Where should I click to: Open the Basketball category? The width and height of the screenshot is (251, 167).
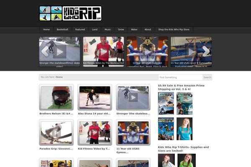[62, 30]
